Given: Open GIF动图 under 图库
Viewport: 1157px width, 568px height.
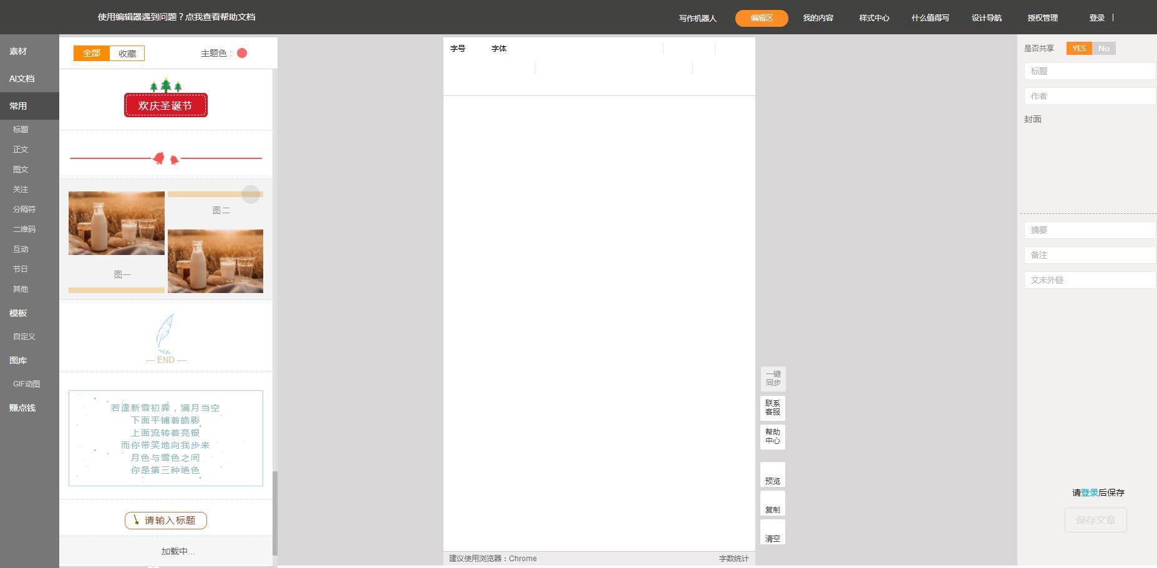Looking at the screenshot, I should (x=26, y=384).
